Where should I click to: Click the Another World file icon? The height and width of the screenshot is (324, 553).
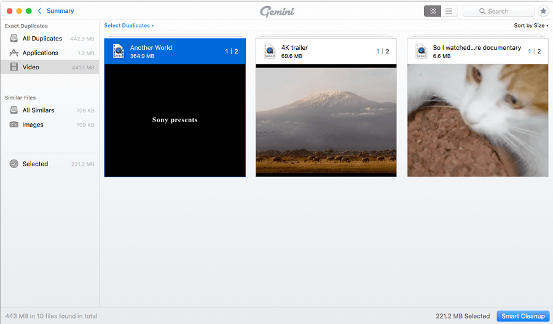118,52
